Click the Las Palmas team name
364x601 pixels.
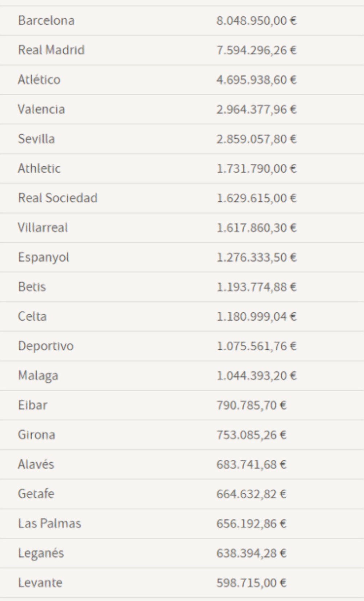[x=50, y=523]
